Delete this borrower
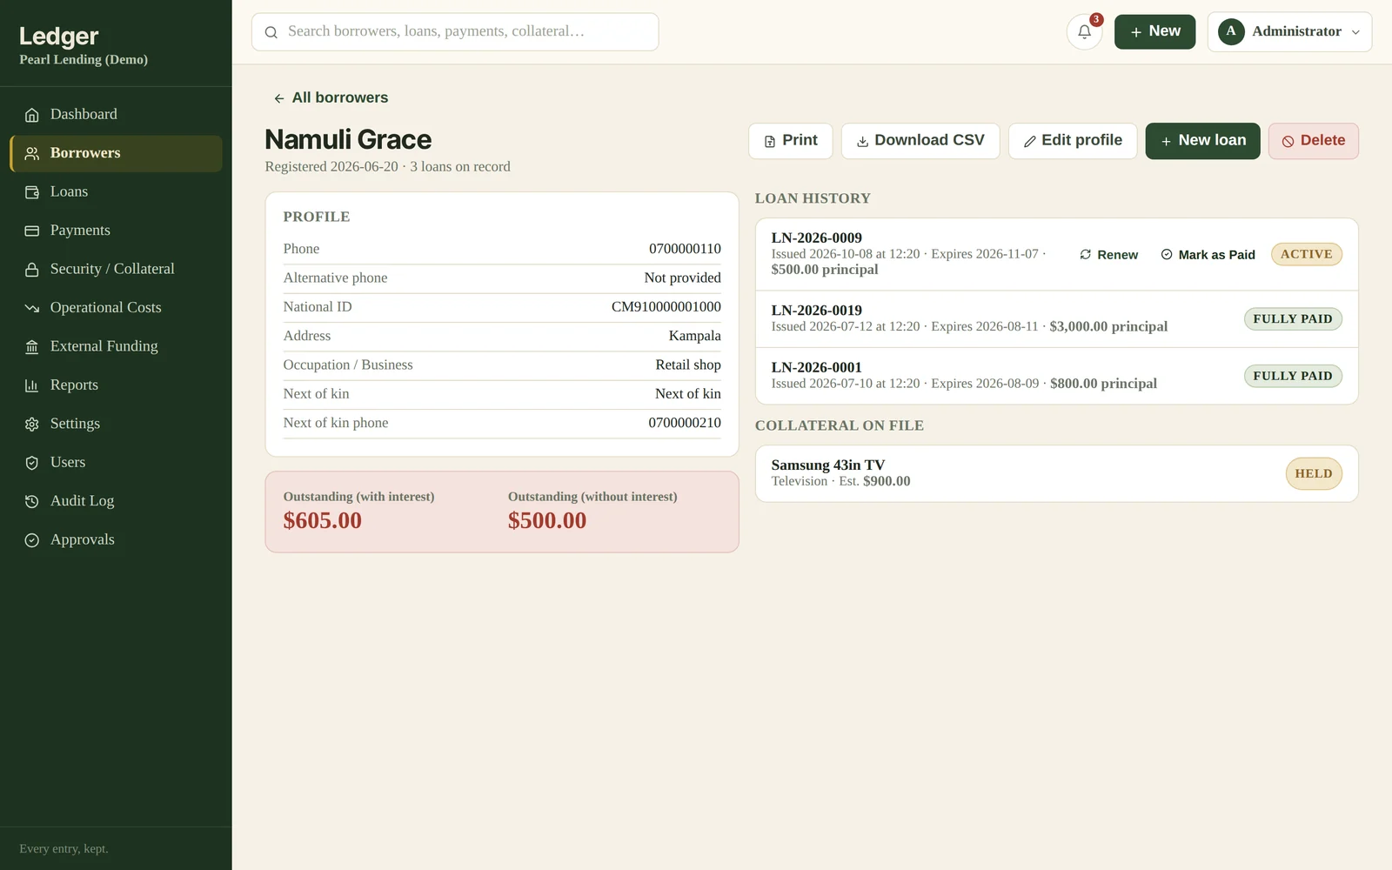The image size is (1392, 870). click(1313, 141)
